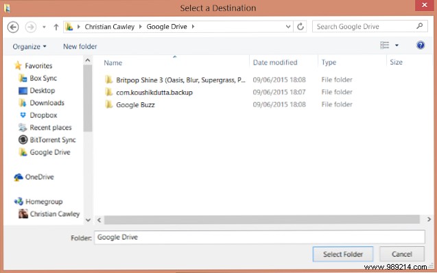Create a New folder
This screenshot has height=273, width=437.
click(80, 47)
